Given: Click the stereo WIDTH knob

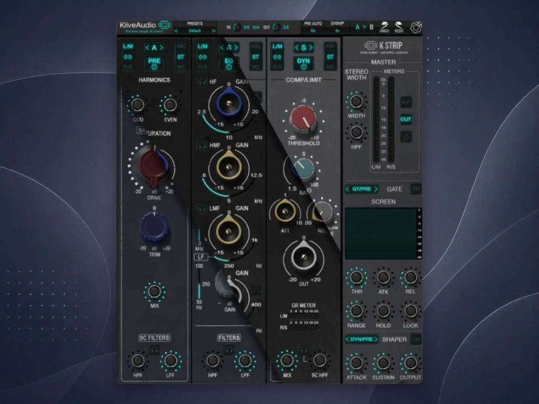Looking at the screenshot, I should click(x=356, y=102).
